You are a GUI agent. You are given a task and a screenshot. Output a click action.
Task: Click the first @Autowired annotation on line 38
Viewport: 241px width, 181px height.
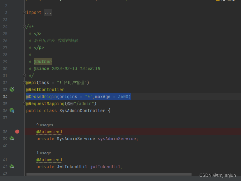49,132
